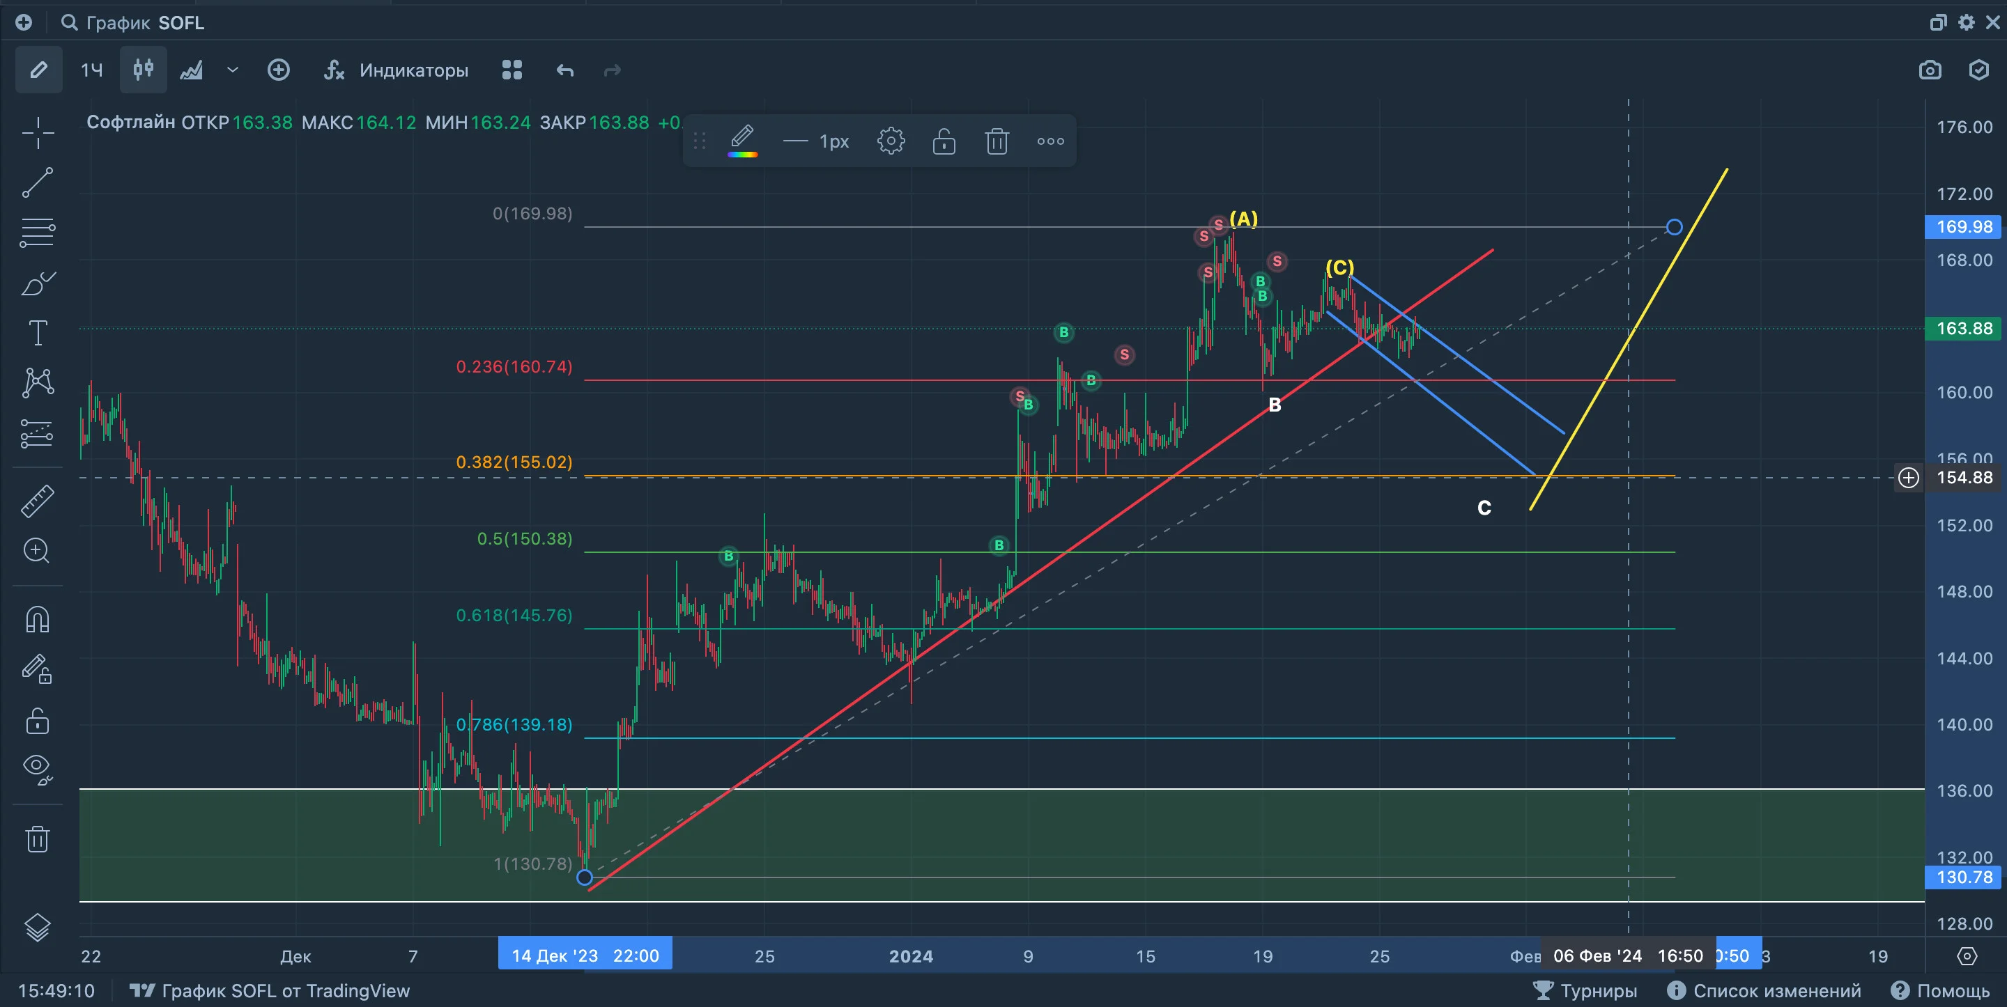Open drawing settings gear in floating toolbar
Viewport: 2007px width, 1007px height.
pos(891,141)
